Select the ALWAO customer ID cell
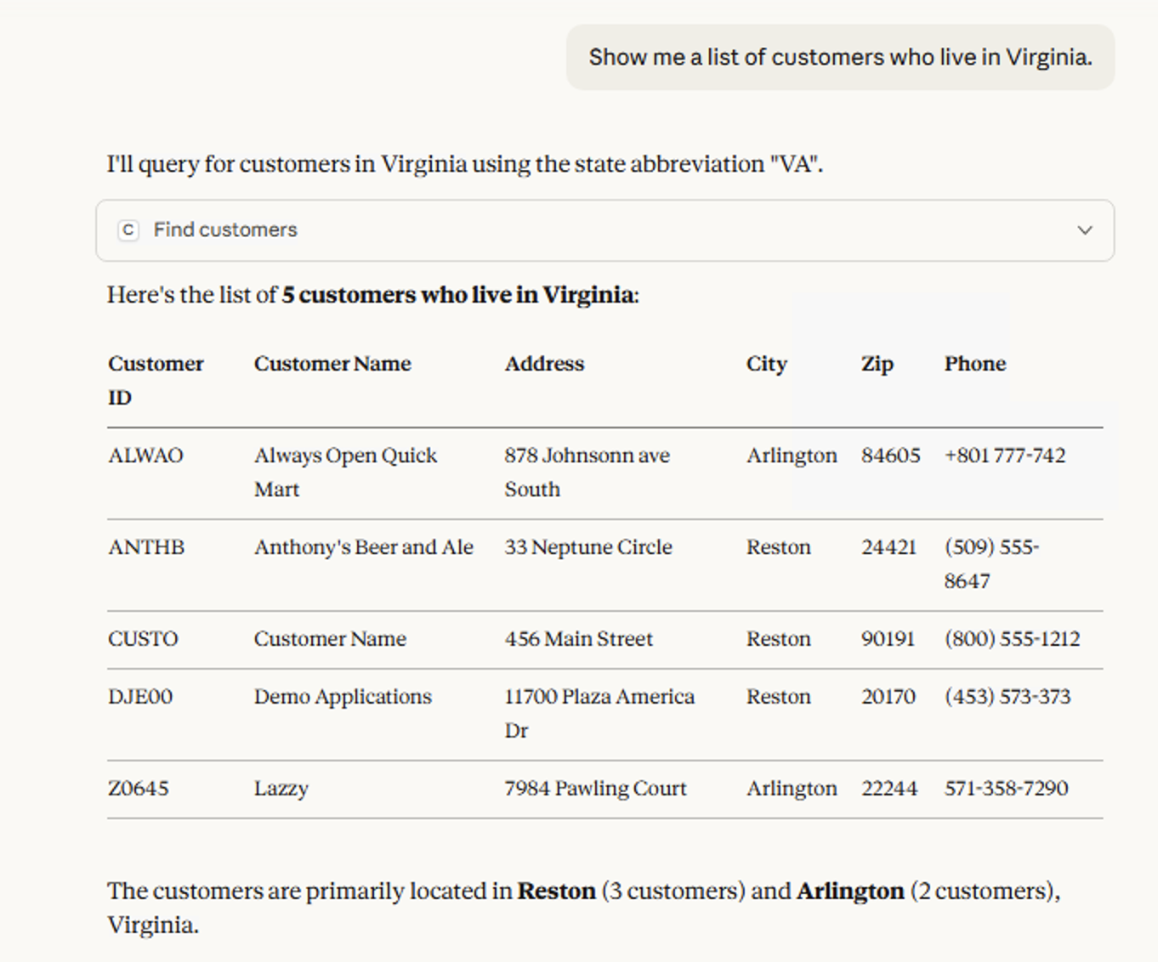The width and height of the screenshot is (1158, 962). pos(145,456)
